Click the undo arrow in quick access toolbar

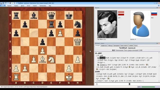6,3
